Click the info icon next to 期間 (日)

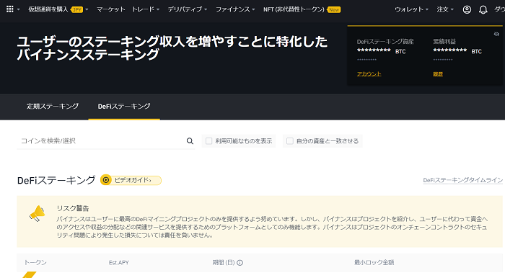point(240,263)
